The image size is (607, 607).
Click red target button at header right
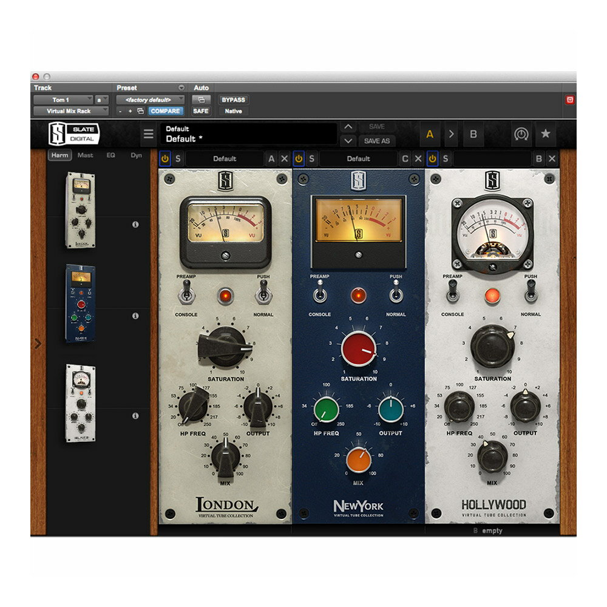tap(570, 100)
